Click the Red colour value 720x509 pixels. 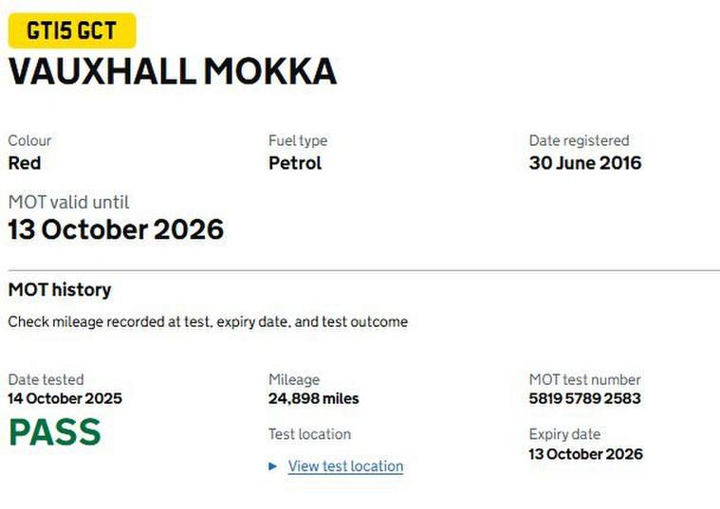25,163
